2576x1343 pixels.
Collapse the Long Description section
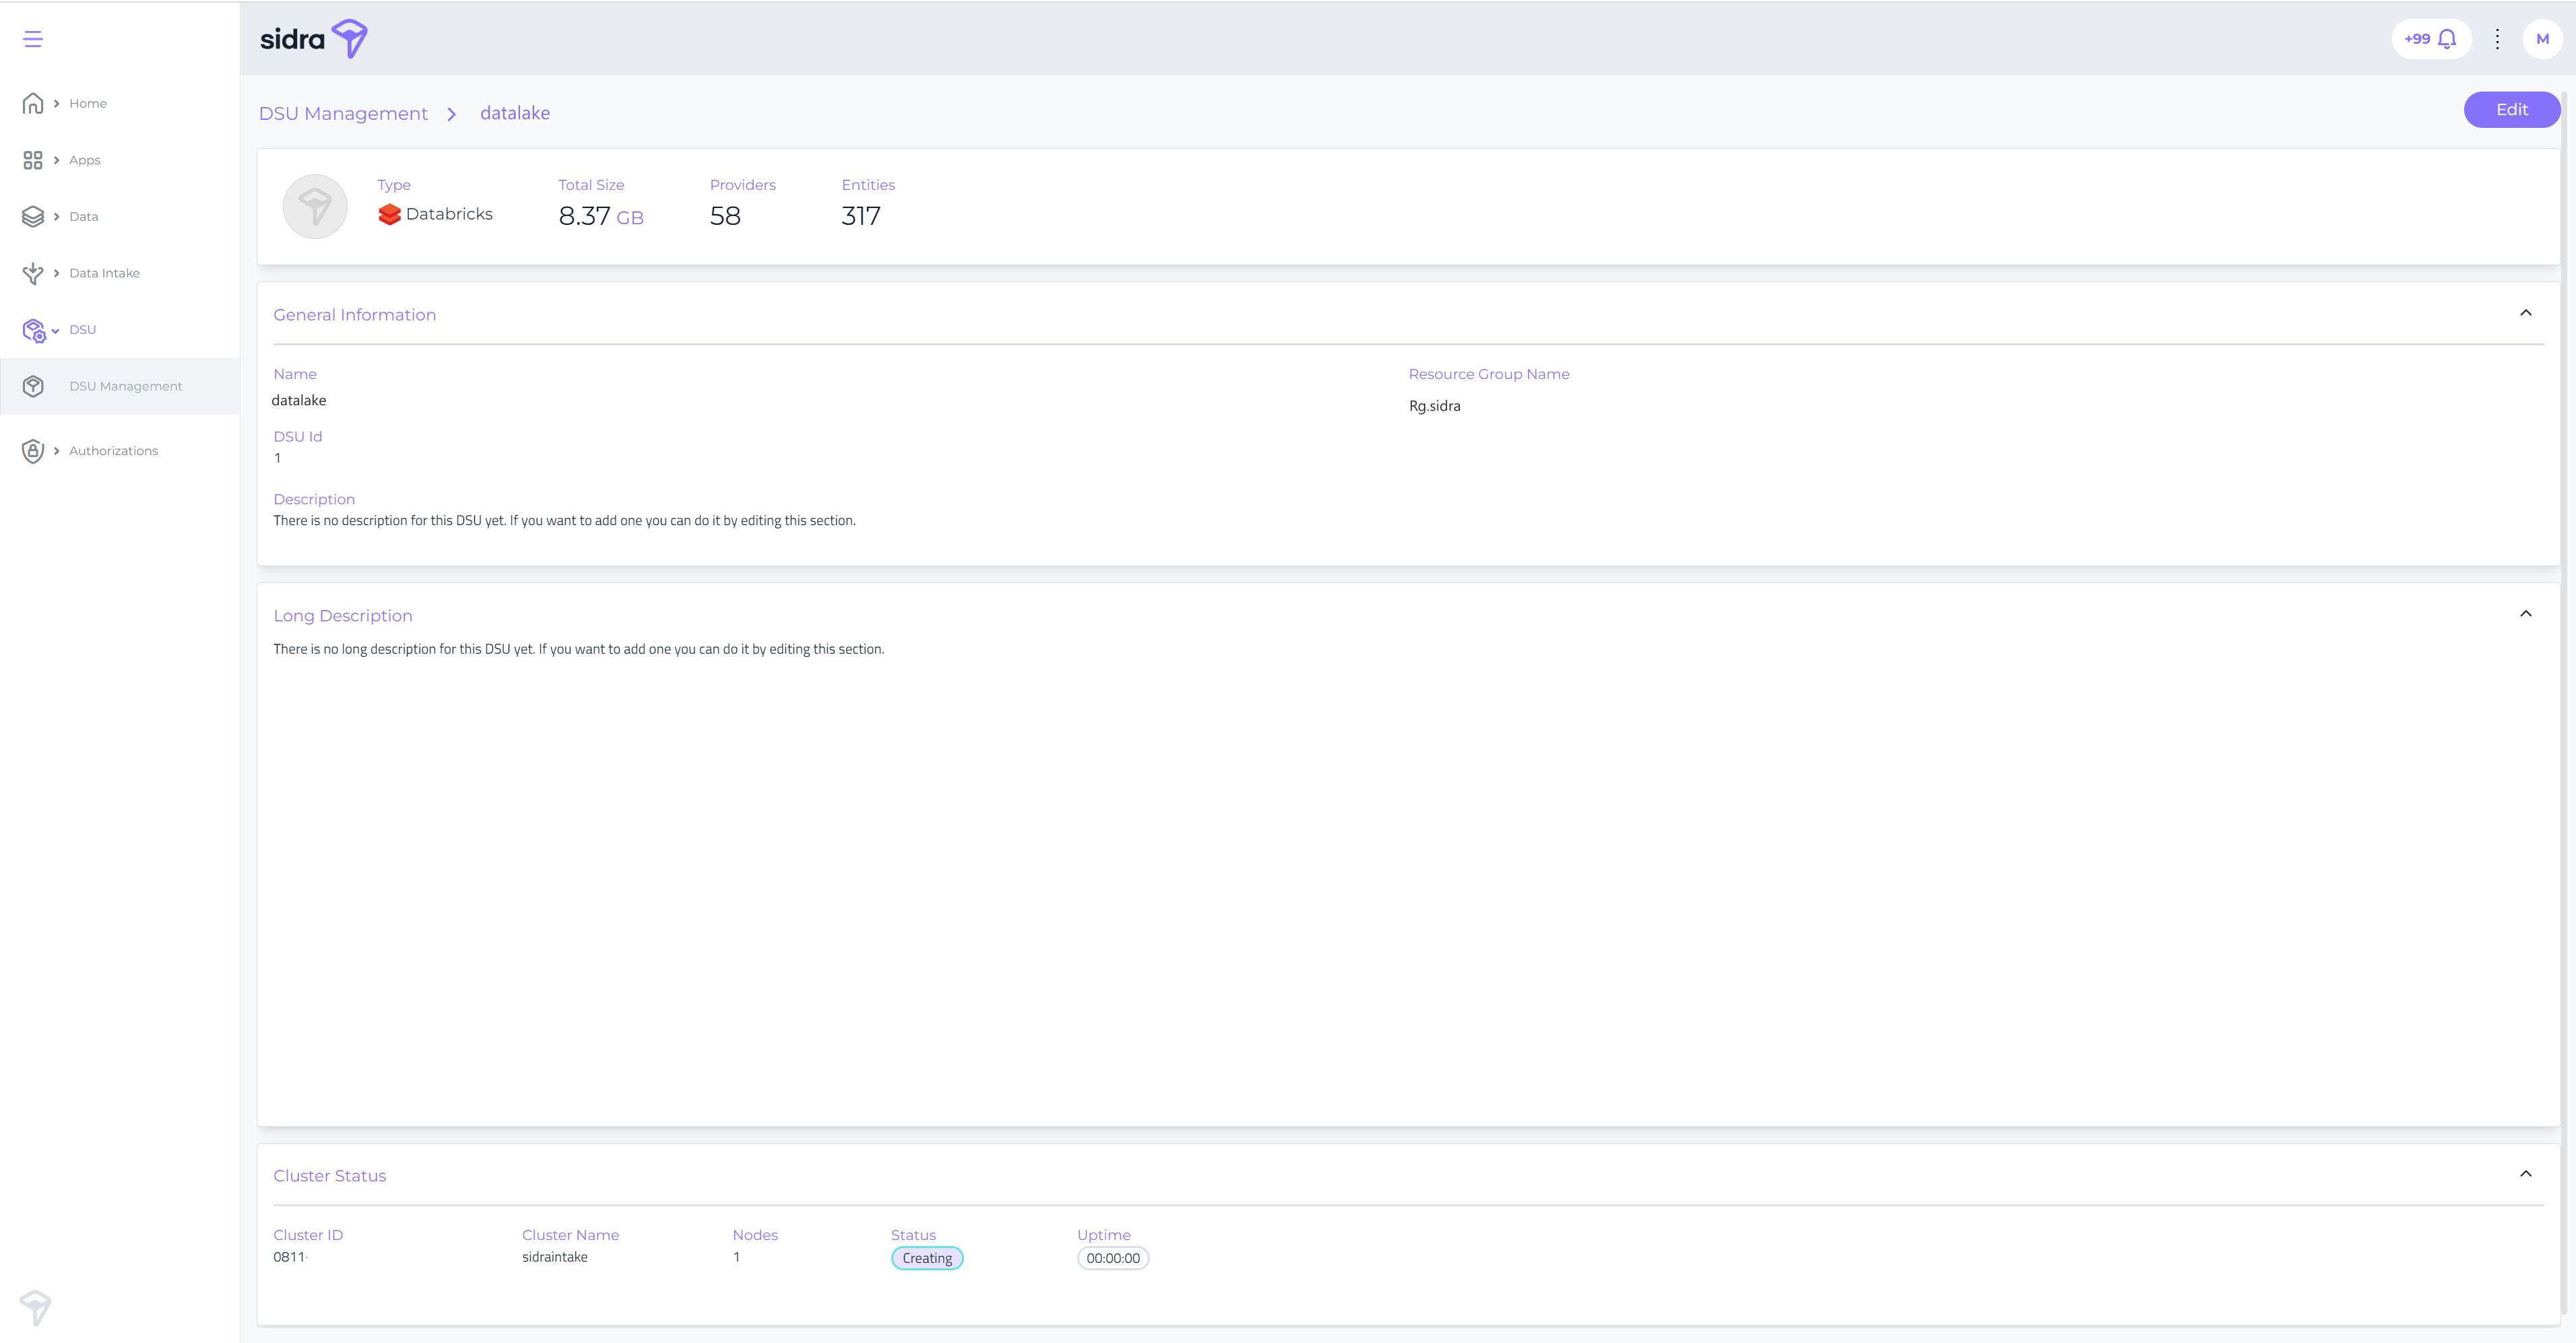tap(2525, 615)
